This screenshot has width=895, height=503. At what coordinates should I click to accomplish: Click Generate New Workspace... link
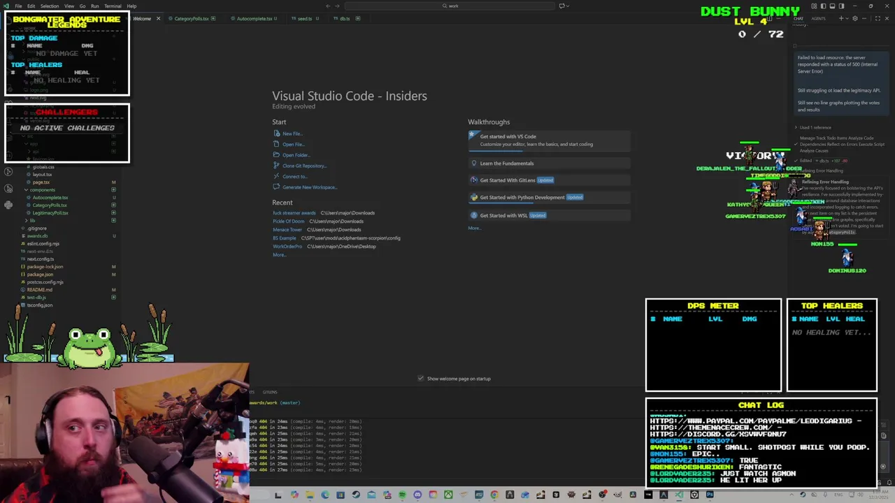coord(310,187)
